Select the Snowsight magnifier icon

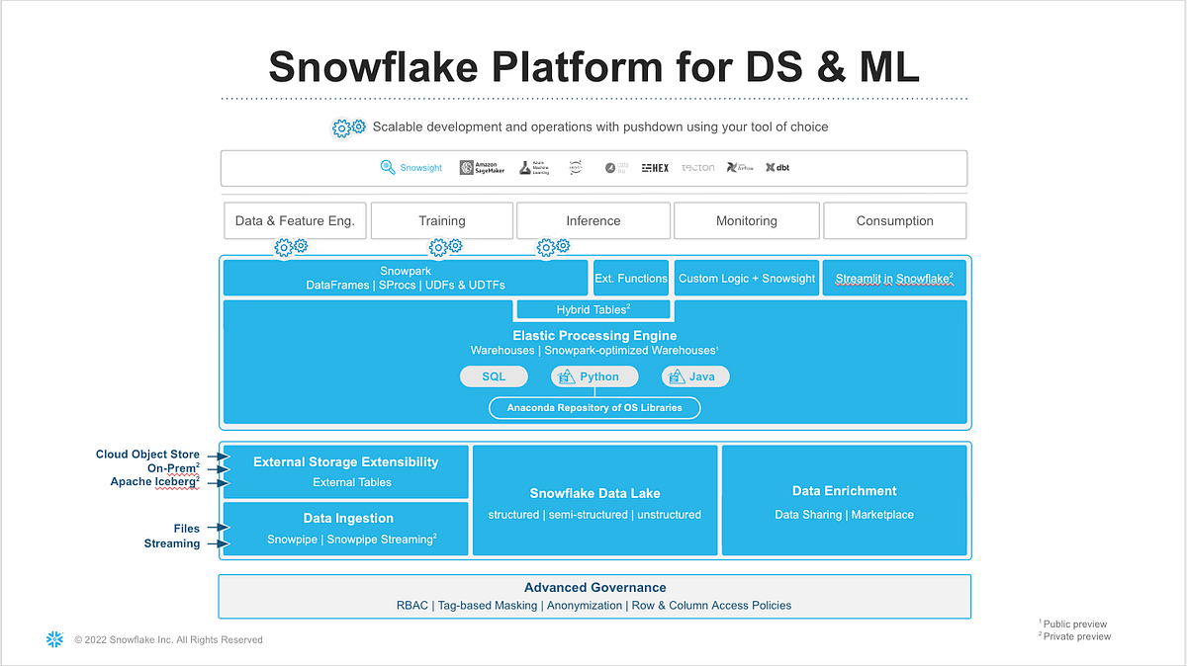point(386,167)
